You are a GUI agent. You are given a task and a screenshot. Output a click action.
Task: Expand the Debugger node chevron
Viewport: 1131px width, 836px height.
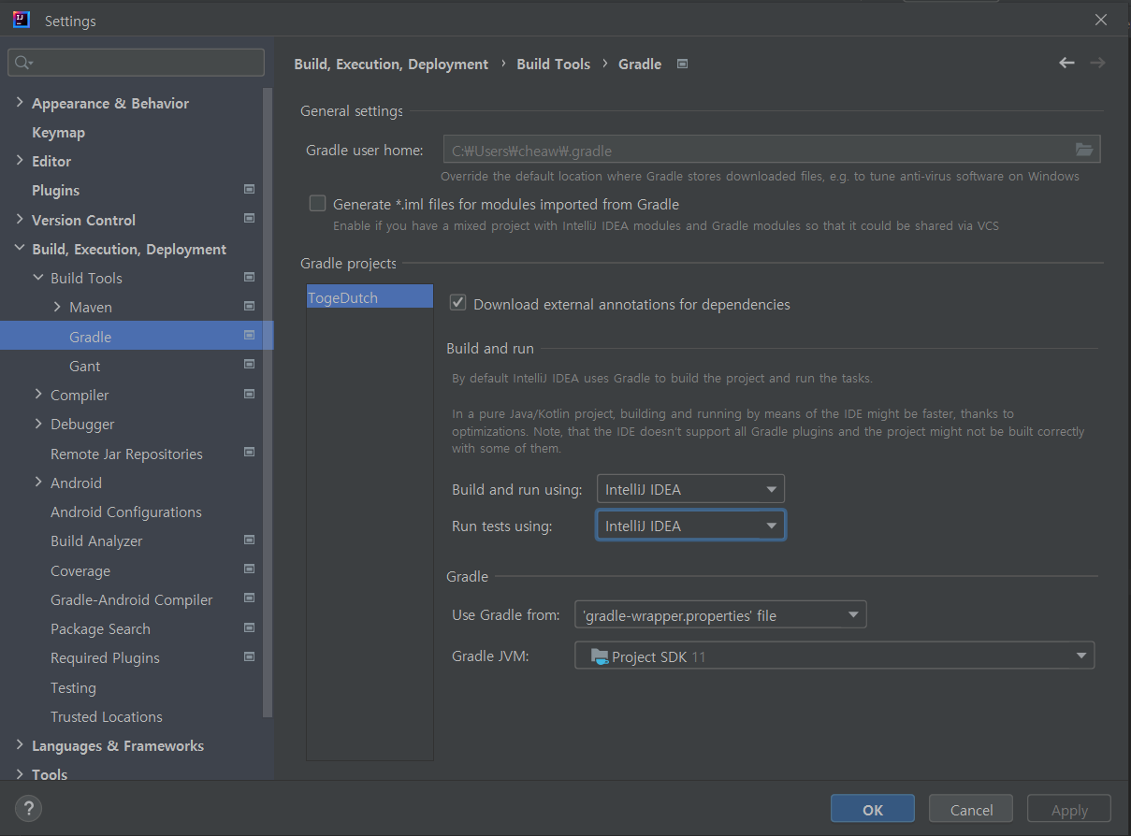click(38, 424)
